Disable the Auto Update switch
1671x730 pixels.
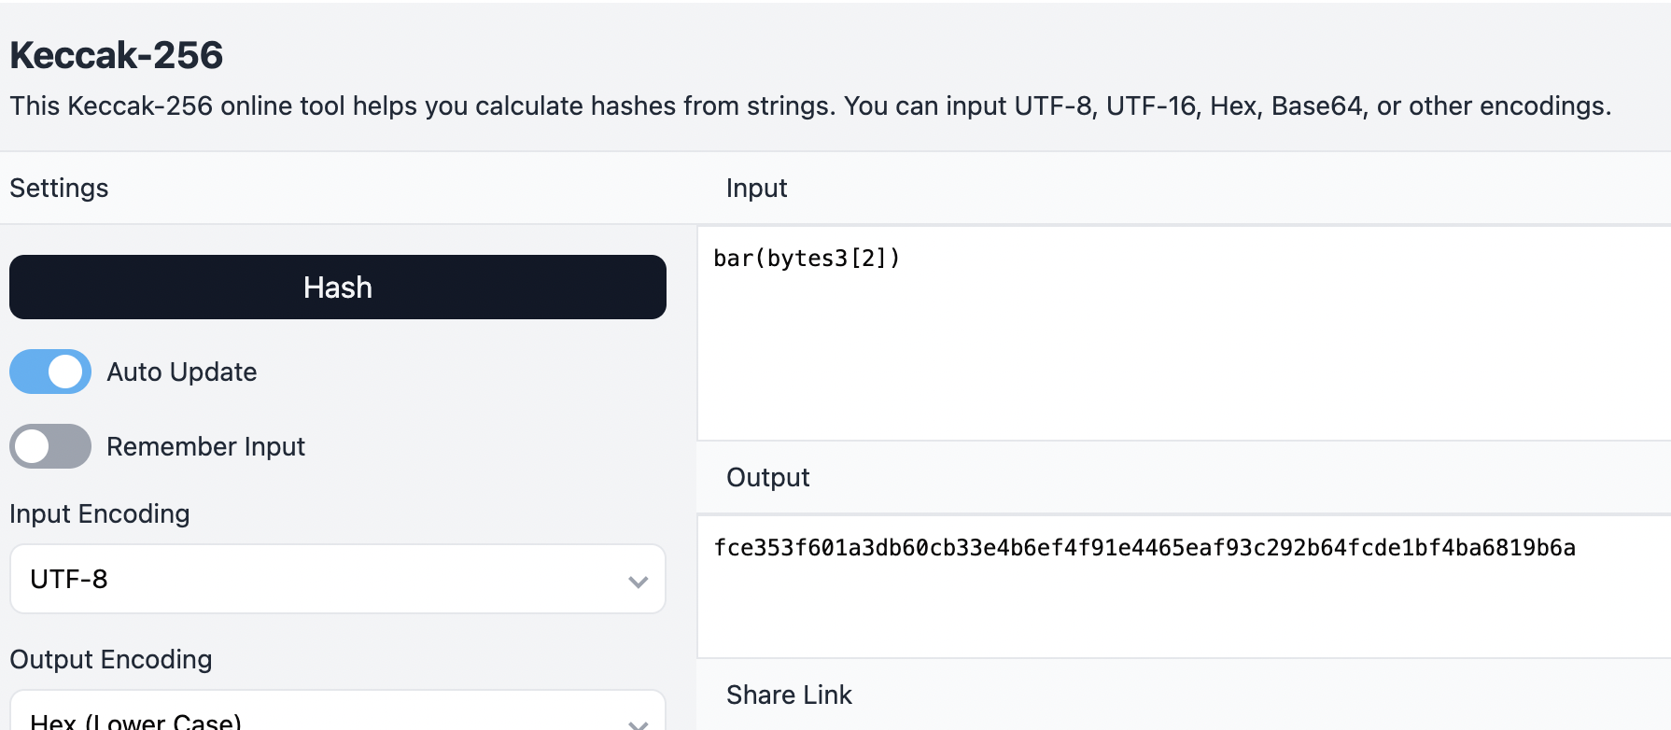(50, 372)
